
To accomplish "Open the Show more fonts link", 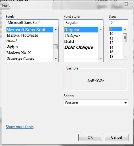I will pos(20,127).
